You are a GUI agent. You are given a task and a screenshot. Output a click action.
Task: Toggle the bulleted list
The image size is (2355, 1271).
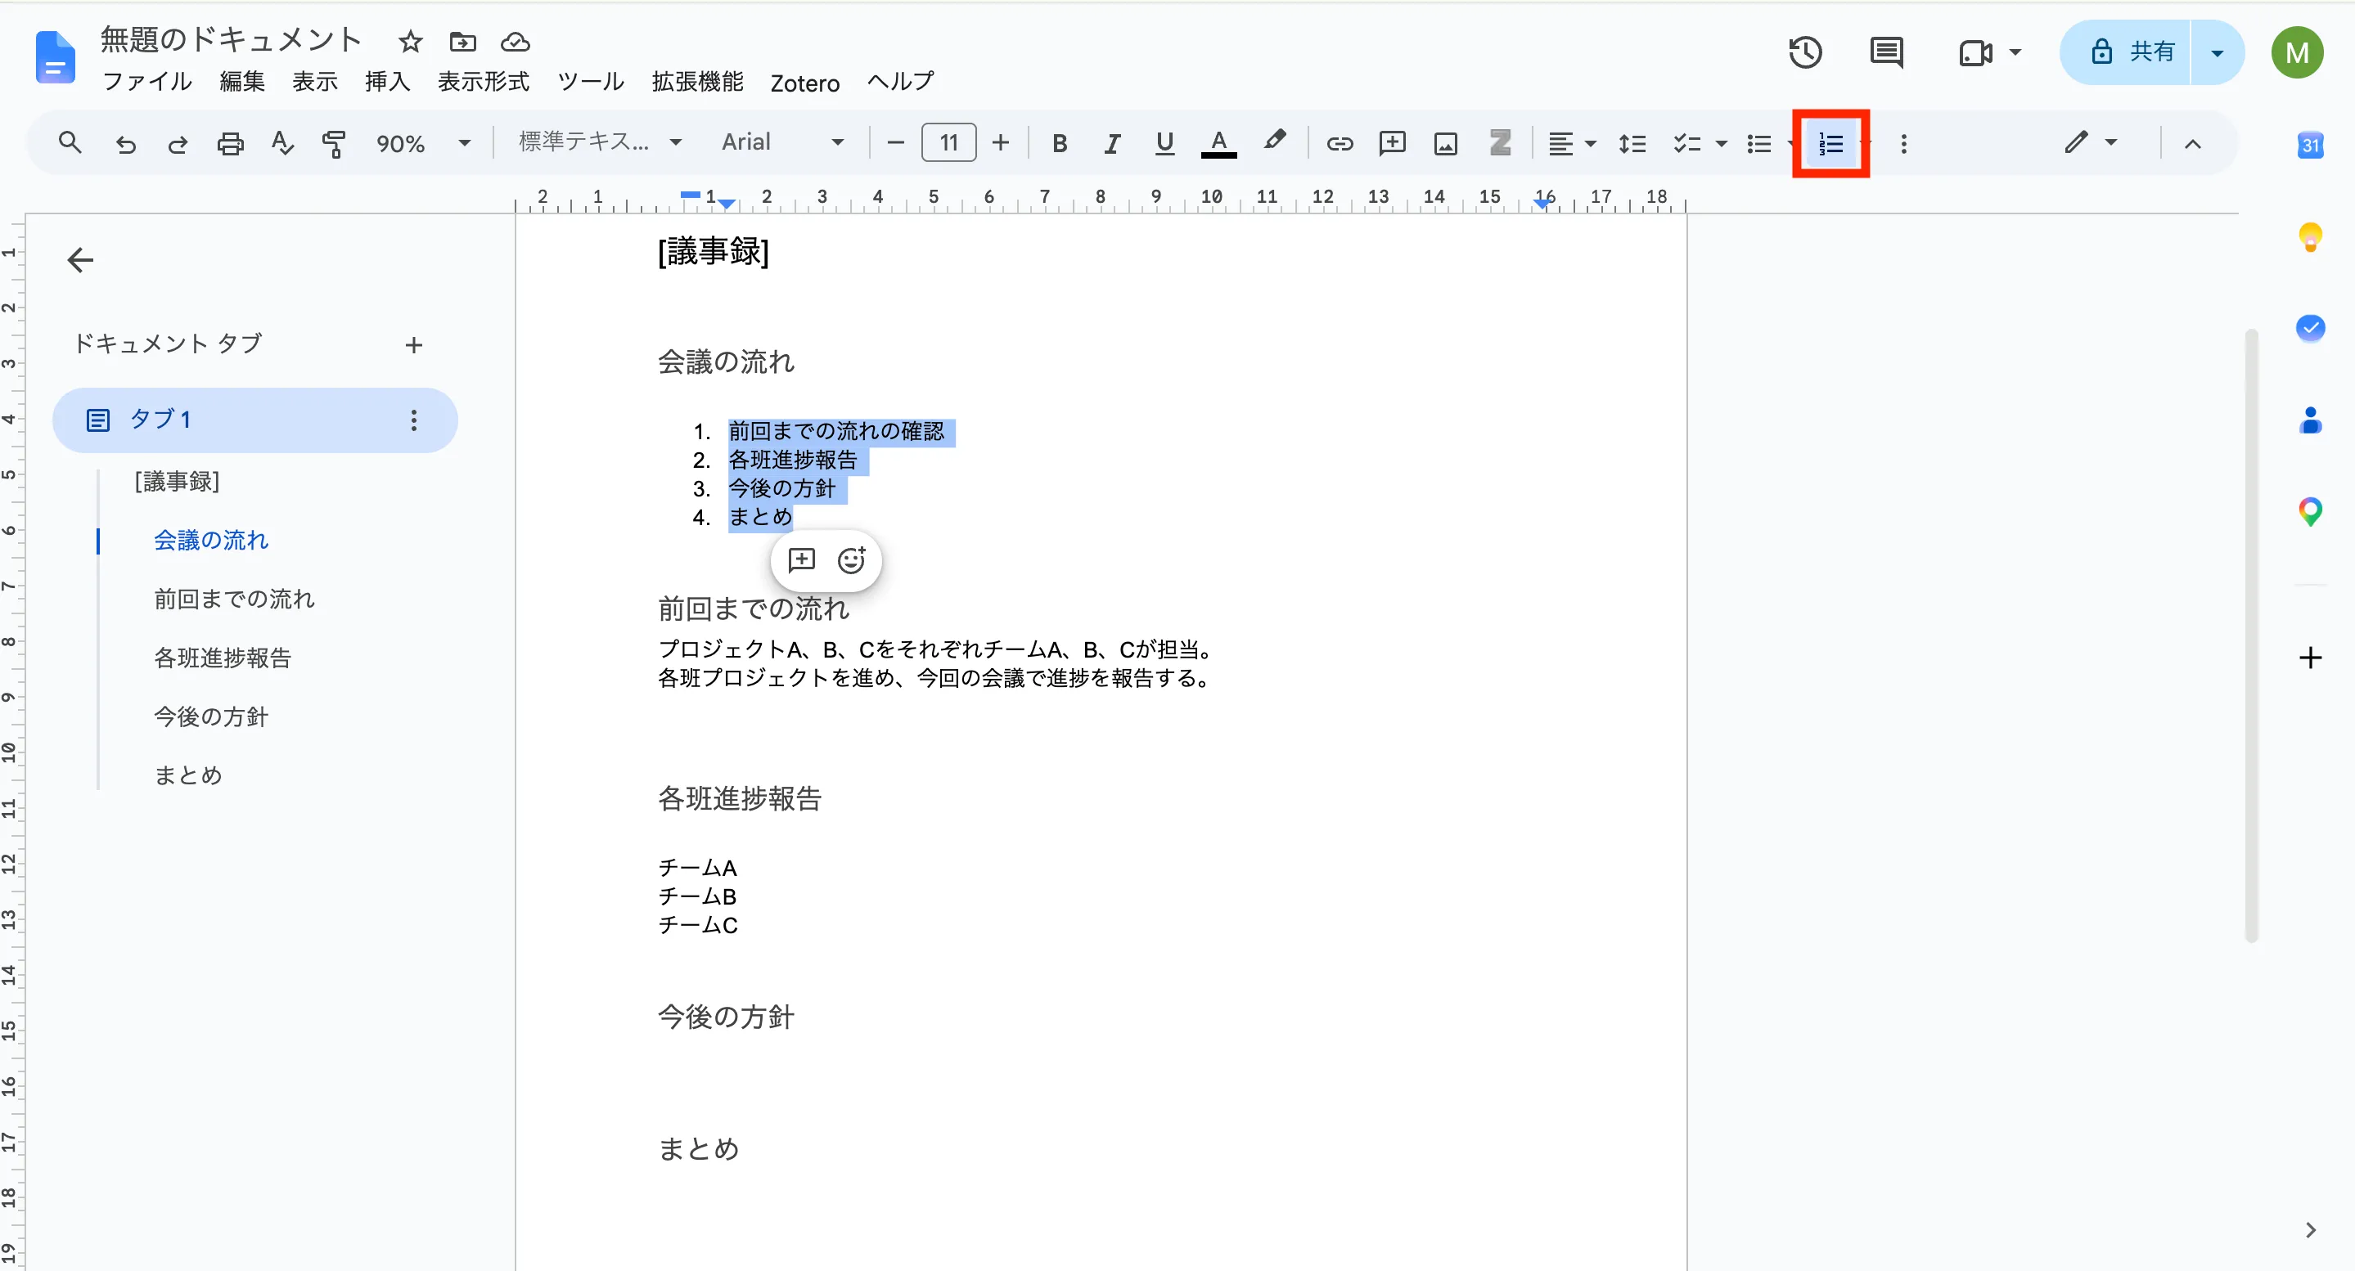[x=1759, y=143]
